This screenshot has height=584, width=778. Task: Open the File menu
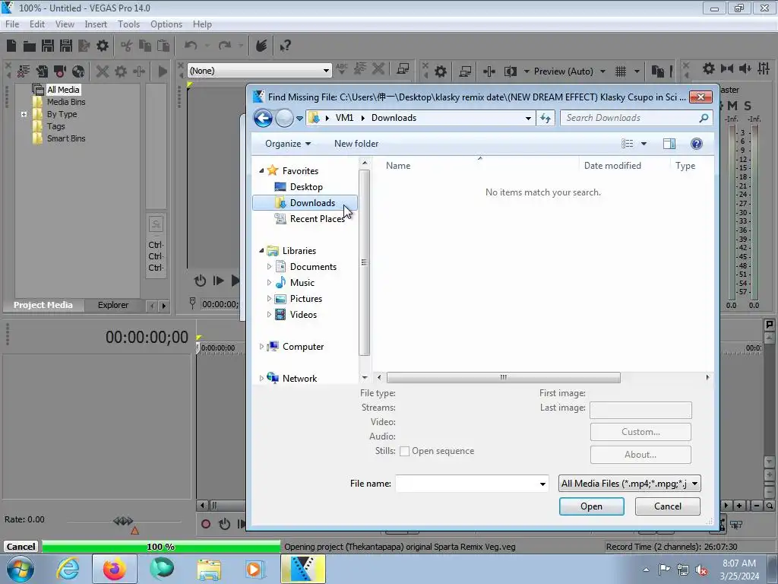coord(12,24)
